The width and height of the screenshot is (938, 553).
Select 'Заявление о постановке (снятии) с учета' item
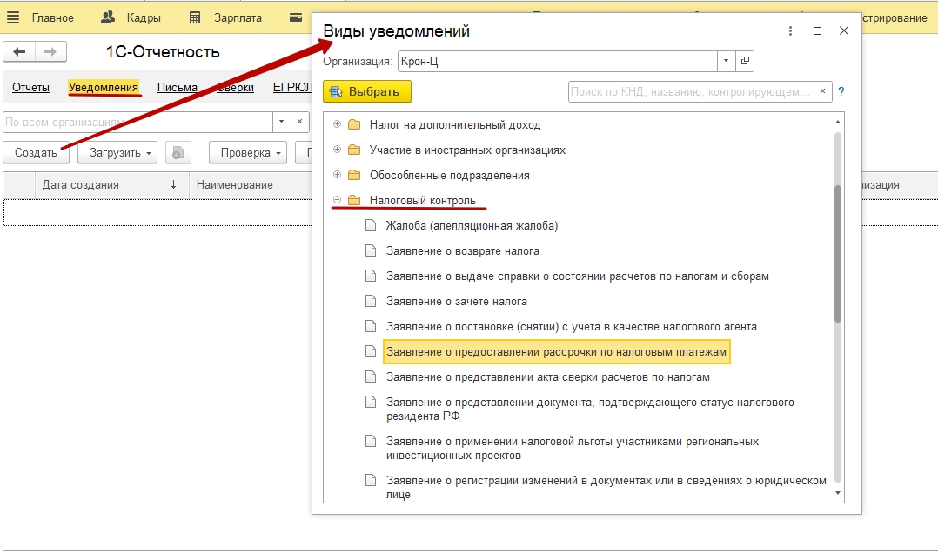[572, 326]
